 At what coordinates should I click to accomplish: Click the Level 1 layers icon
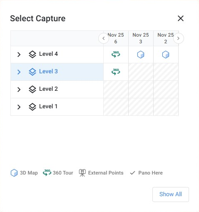coord(32,107)
